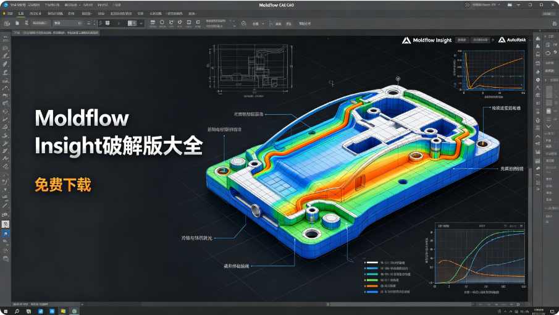559x315 pixels.
Task: Open the Windows Start menu
Action: (x=6, y=311)
